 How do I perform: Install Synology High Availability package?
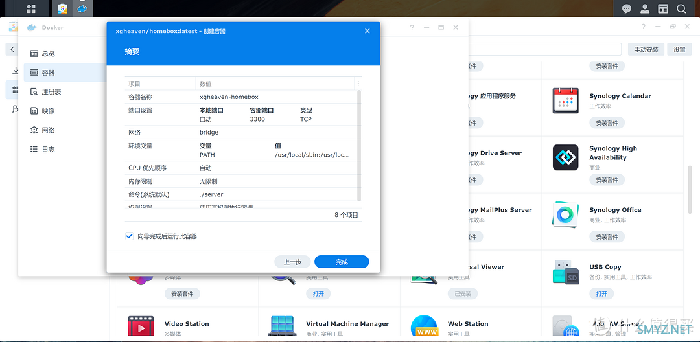click(607, 179)
